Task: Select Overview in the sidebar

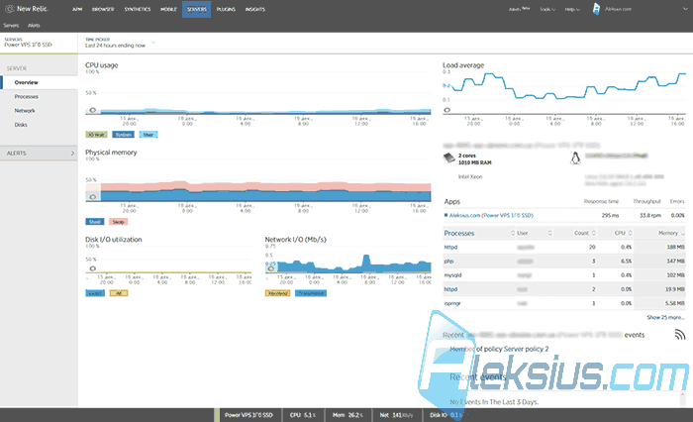Action: click(26, 83)
